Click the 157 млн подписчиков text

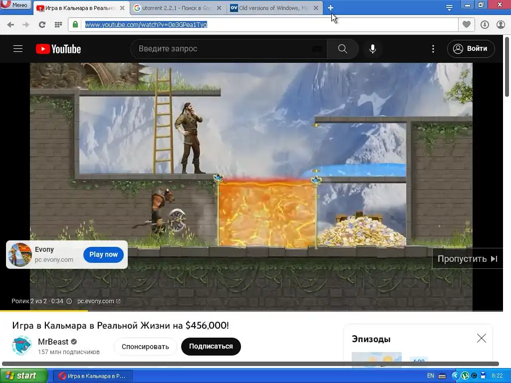[x=69, y=352]
